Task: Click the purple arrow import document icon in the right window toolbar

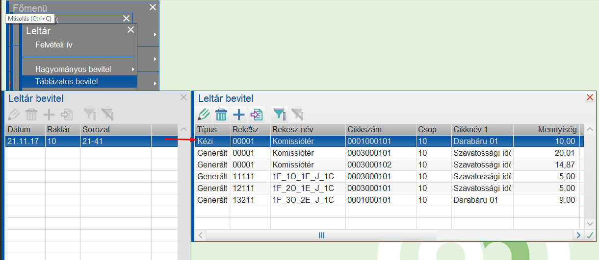Action: click(x=257, y=115)
